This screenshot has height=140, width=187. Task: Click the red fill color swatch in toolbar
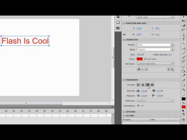183,107
